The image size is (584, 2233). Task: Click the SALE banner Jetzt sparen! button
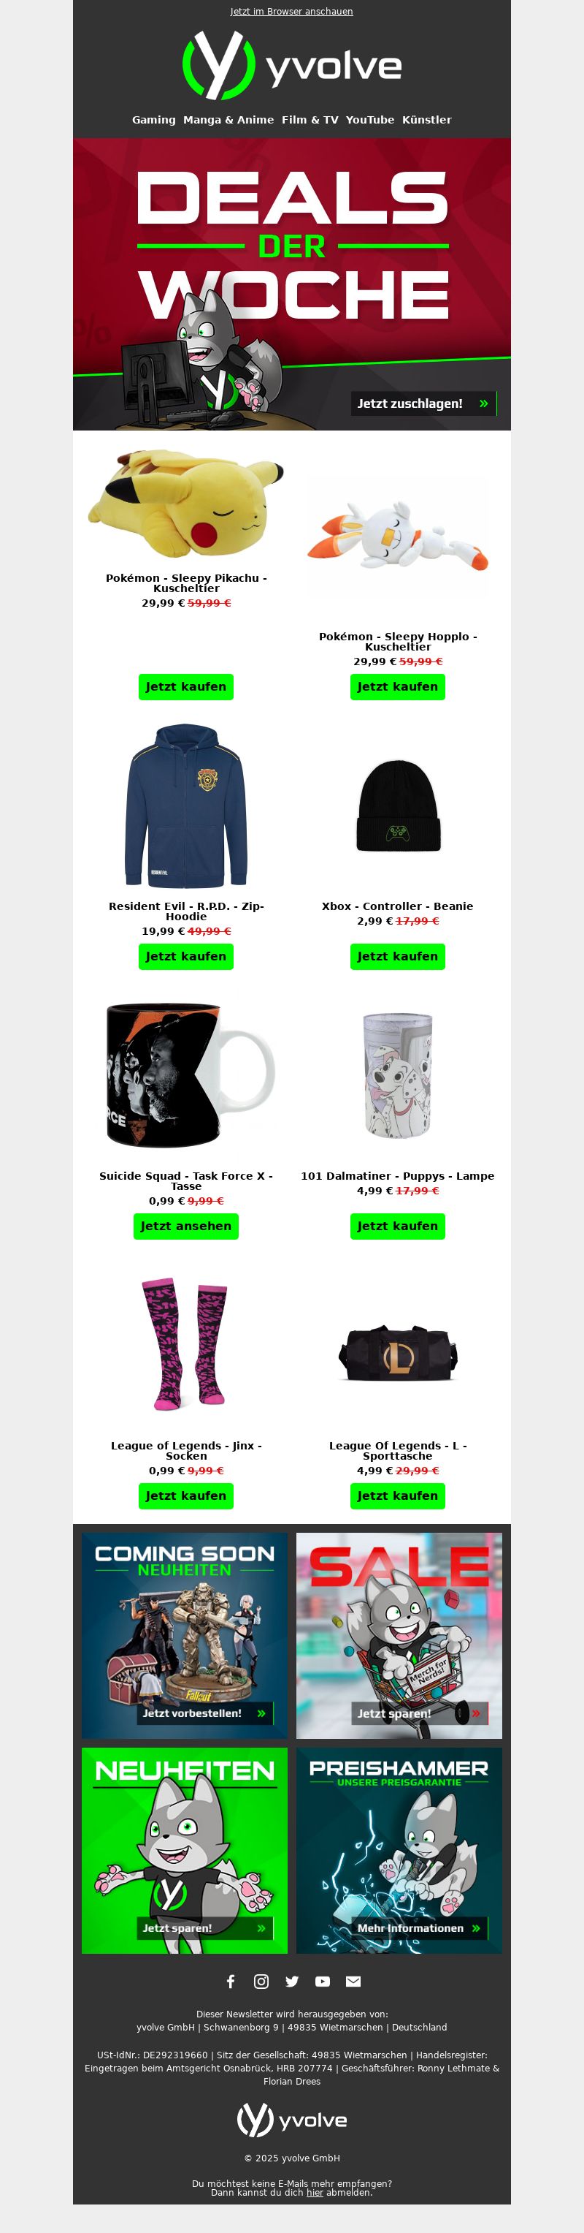click(x=420, y=1713)
